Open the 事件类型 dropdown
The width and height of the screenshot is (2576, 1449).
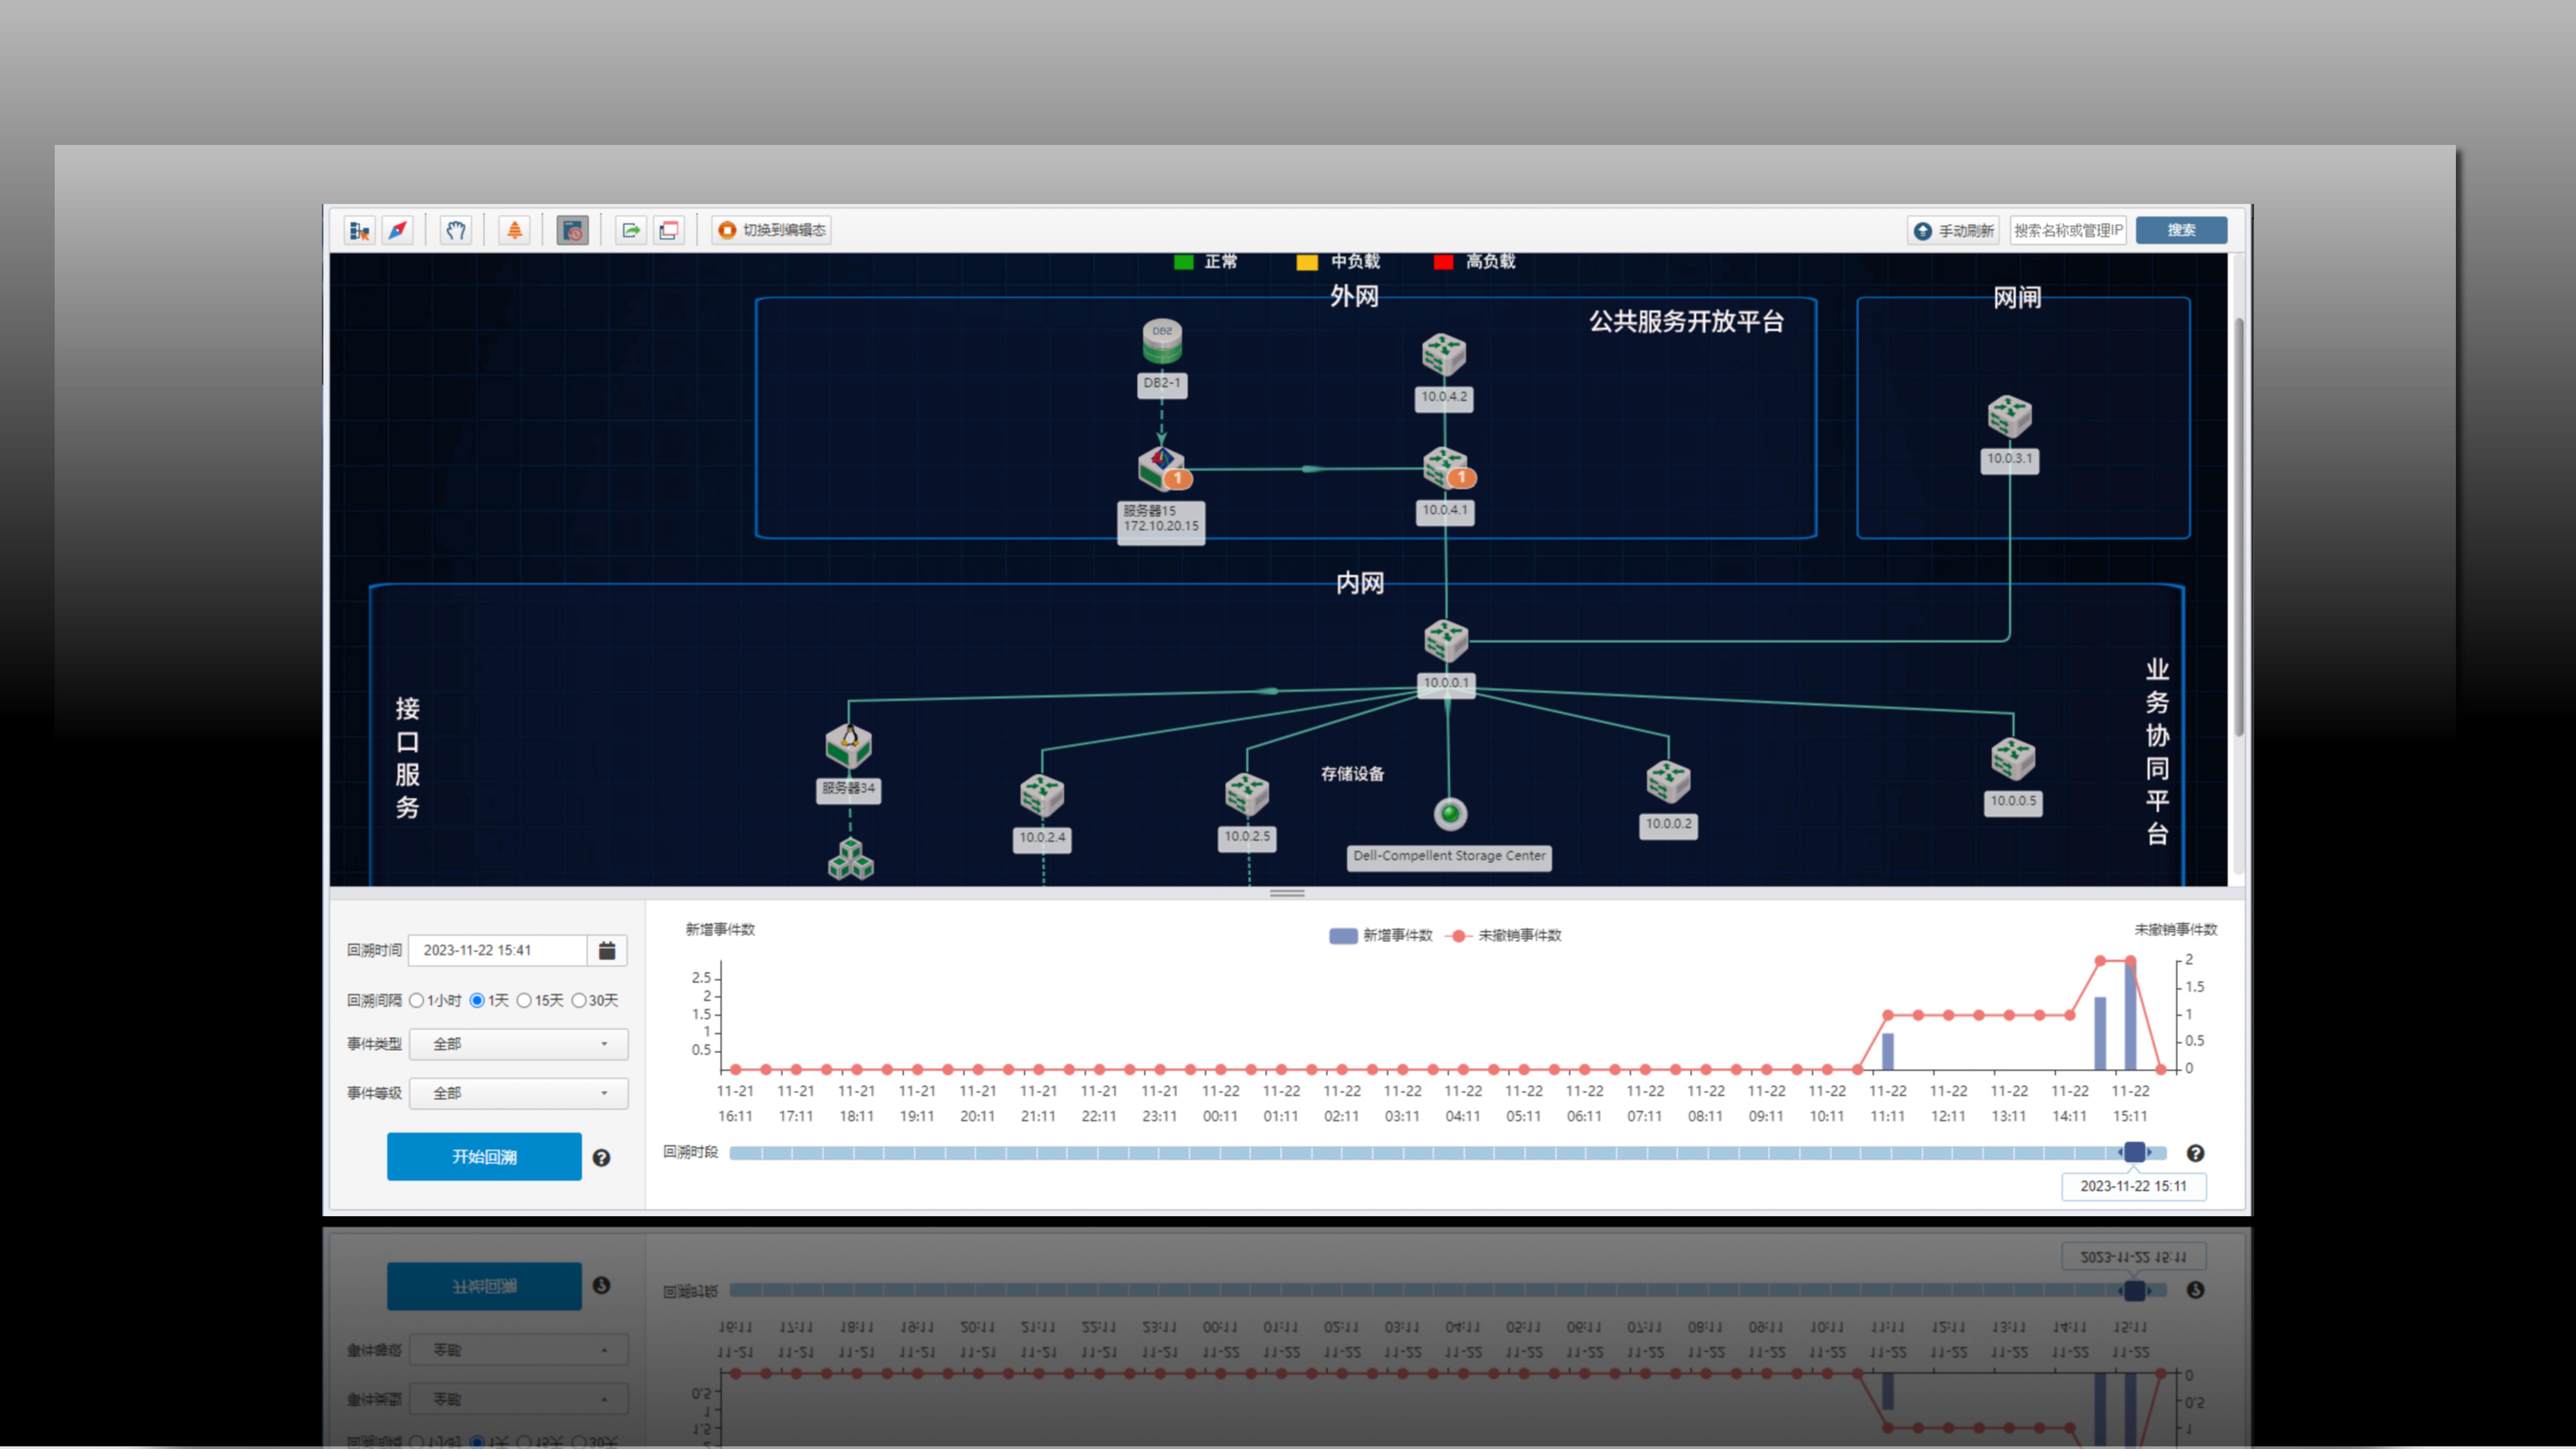[x=518, y=1044]
